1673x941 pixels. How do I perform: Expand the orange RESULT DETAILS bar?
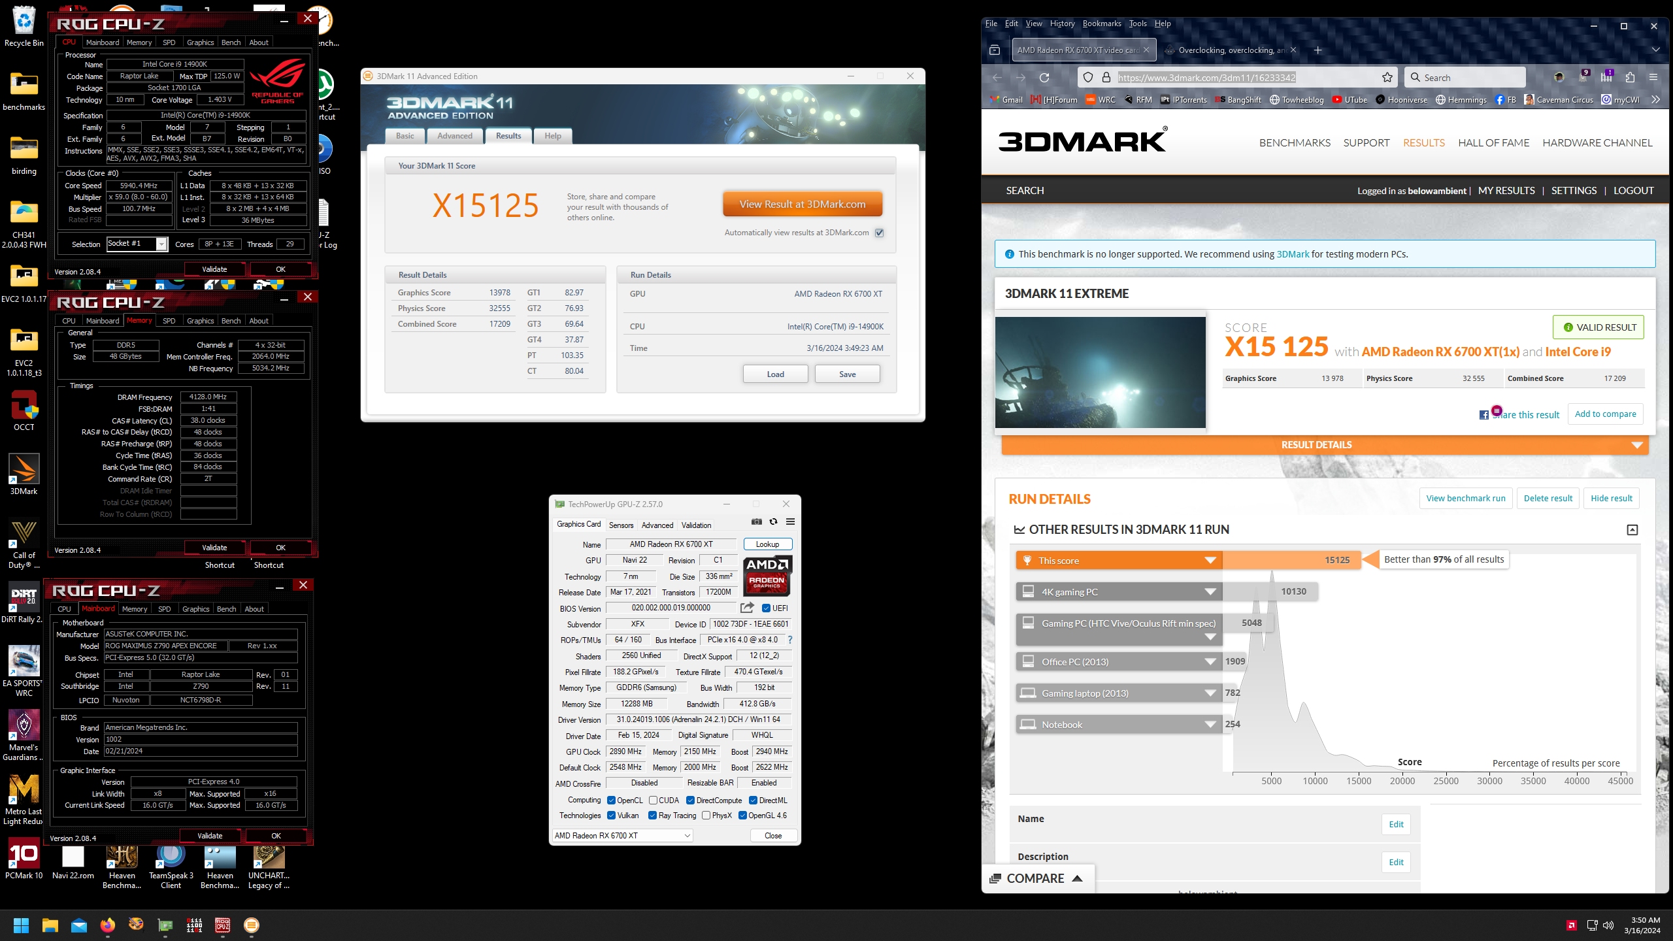pyautogui.click(x=1325, y=445)
